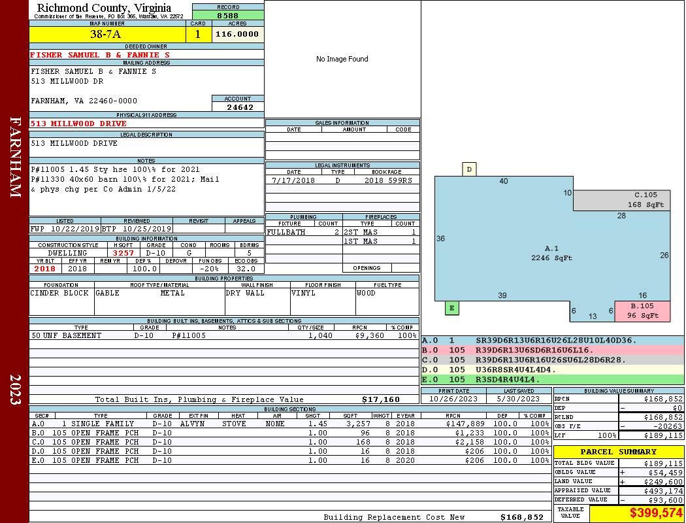Click gray C.0 sketch vector row
This screenshot has height=523, width=686.
(552, 360)
